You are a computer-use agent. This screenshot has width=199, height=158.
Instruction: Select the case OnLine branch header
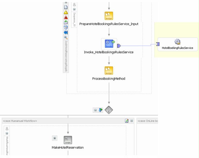coord(147,121)
